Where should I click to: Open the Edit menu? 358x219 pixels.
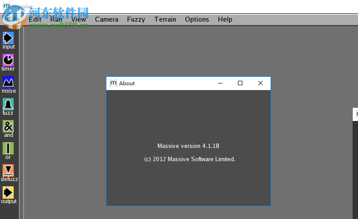click(35, 19)
